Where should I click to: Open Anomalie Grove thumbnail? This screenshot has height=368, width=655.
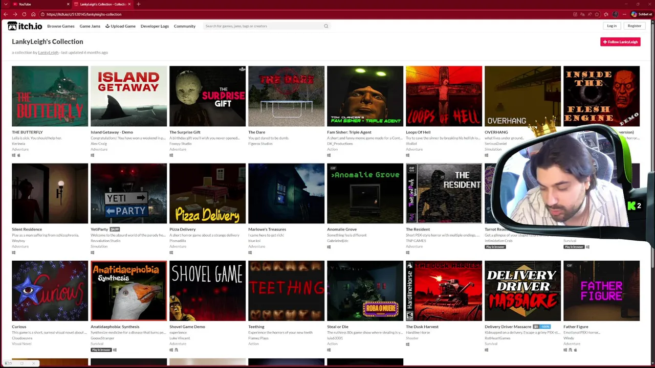[365, 194]
